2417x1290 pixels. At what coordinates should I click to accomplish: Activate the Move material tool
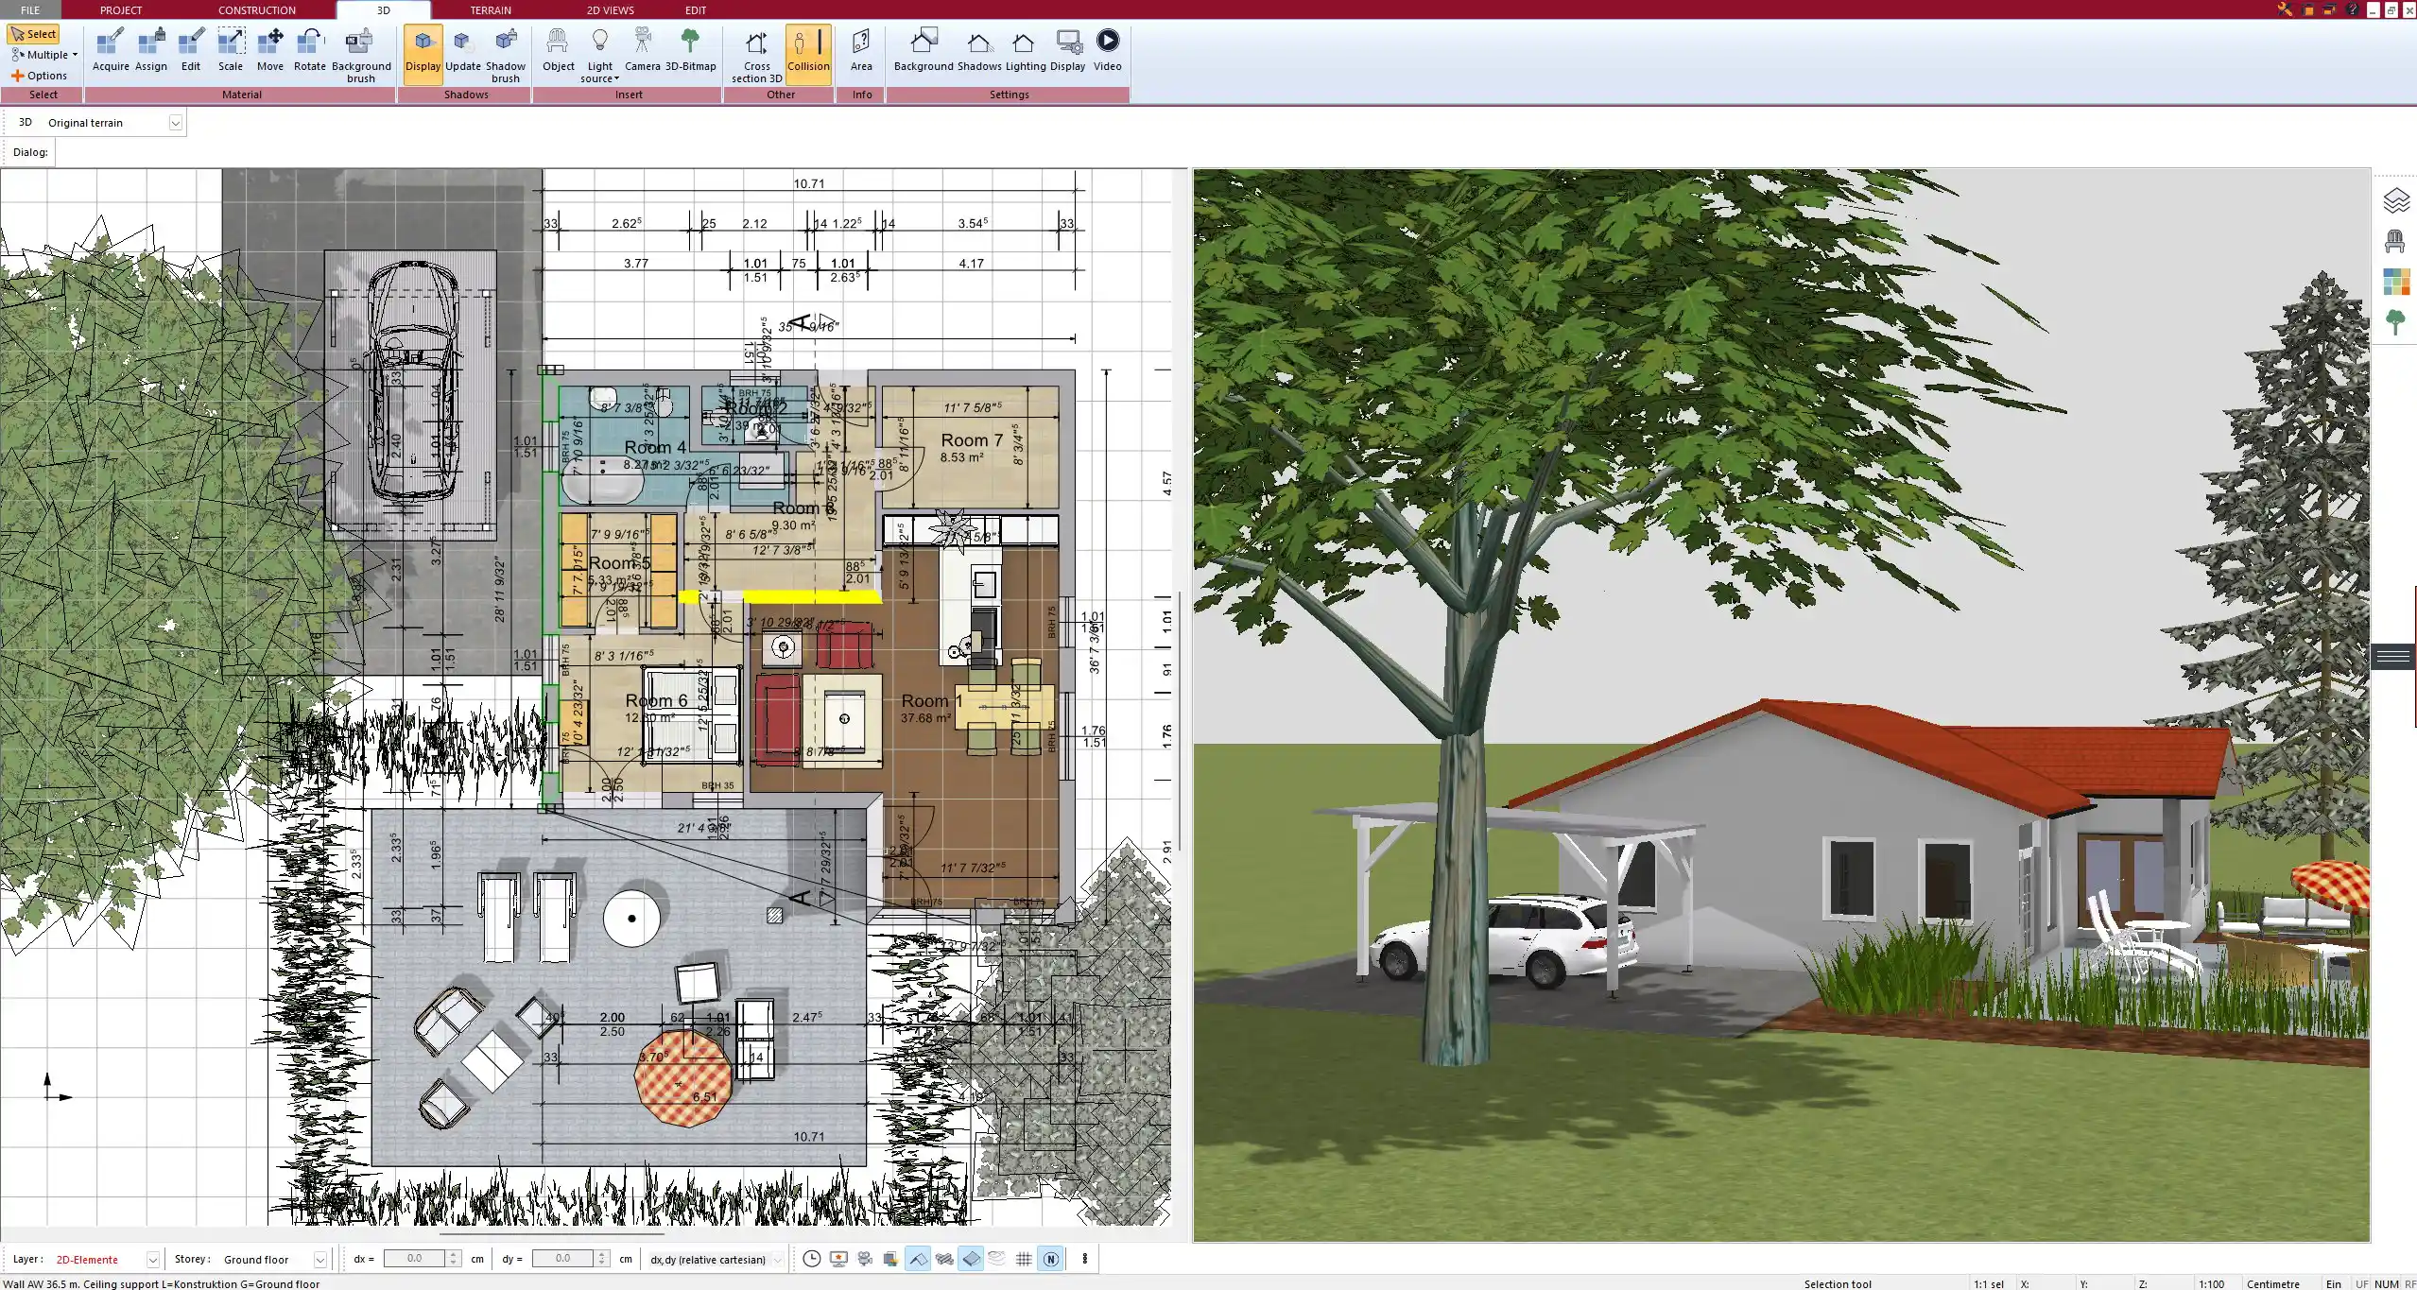pos(270,50)
